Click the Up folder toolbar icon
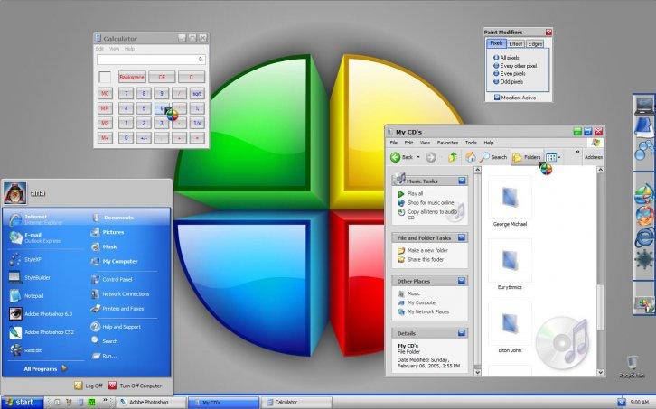The height and width of the screenshot is (409, 656). click(453, 157)
